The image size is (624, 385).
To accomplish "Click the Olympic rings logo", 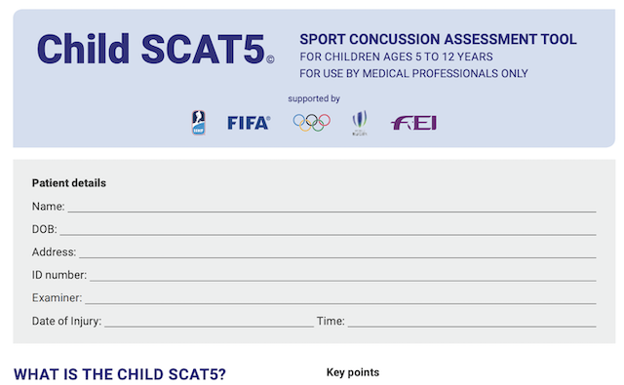I will pos(312,123).
